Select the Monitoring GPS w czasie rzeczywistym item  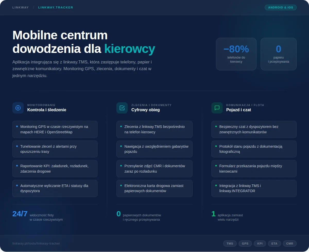tap(55, 129)
